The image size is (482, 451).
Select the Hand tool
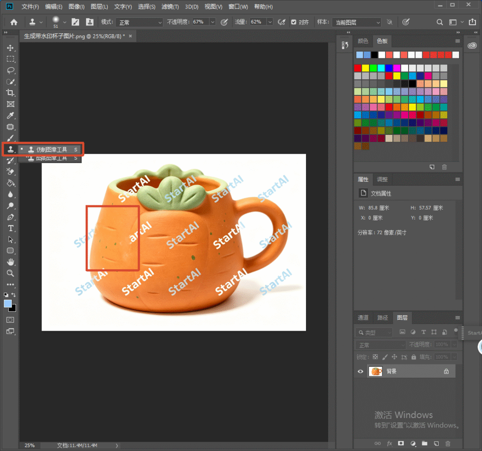10,262
